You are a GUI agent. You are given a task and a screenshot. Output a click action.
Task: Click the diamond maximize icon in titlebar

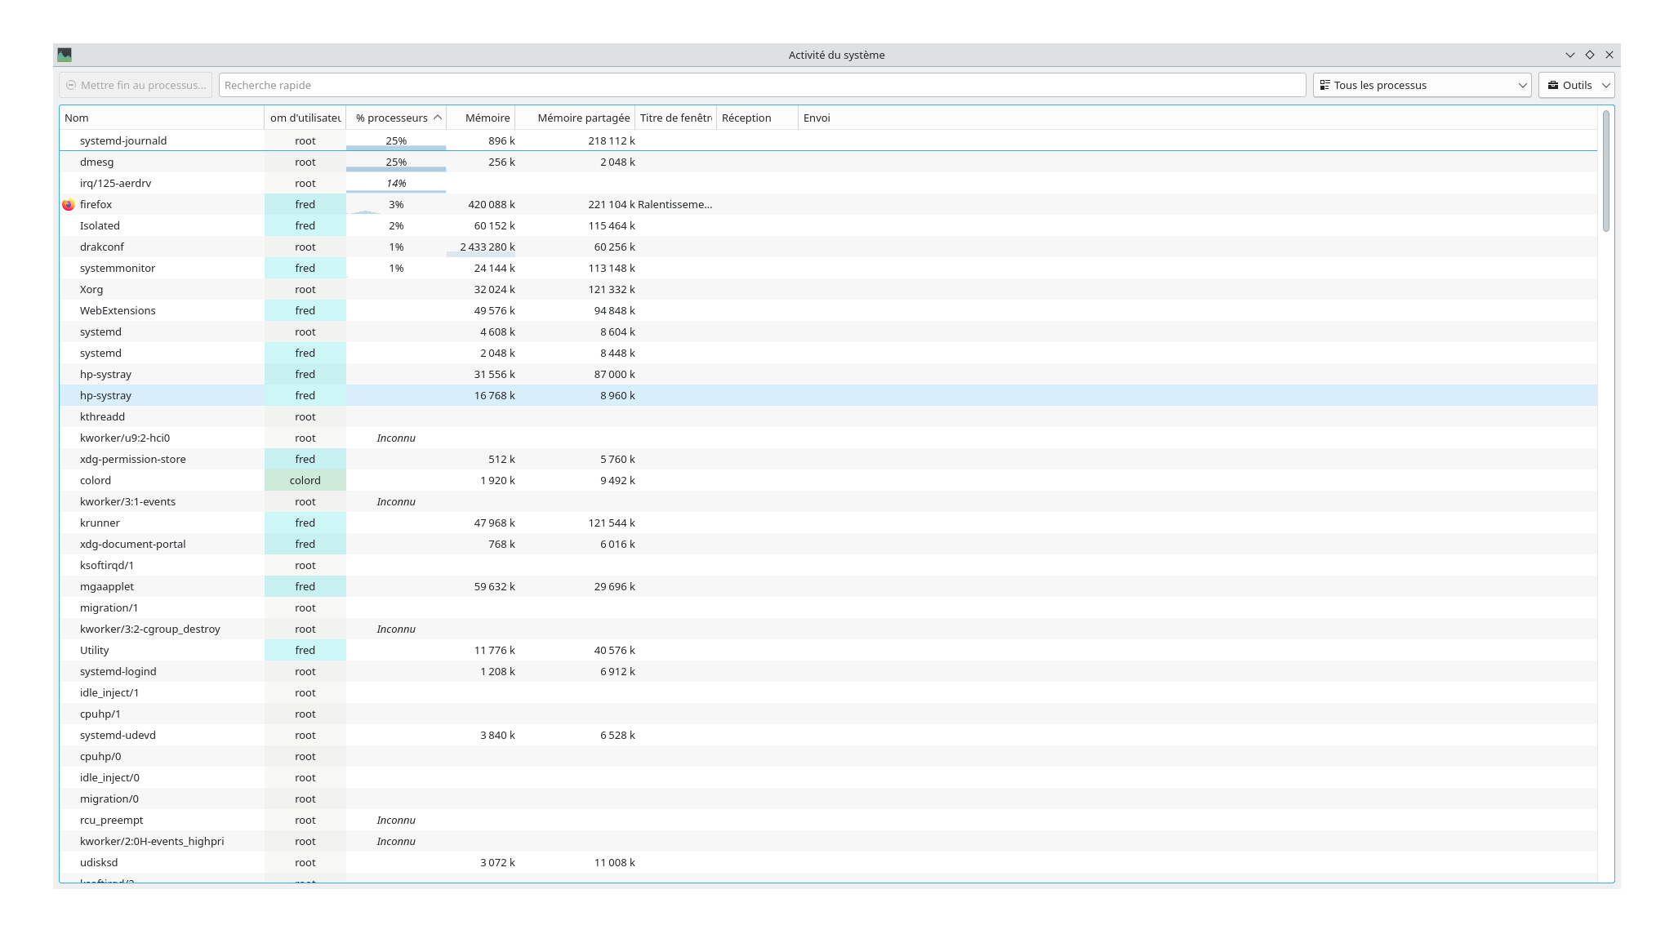1590,55
